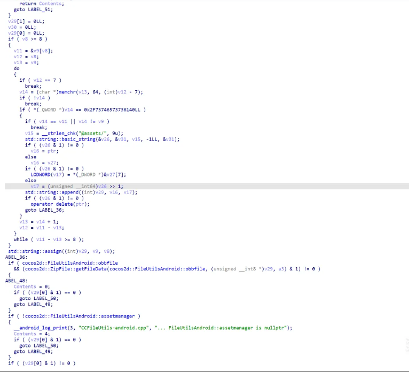Select the "CCFileUtils-android.cpp" string literal

(114, 328)
